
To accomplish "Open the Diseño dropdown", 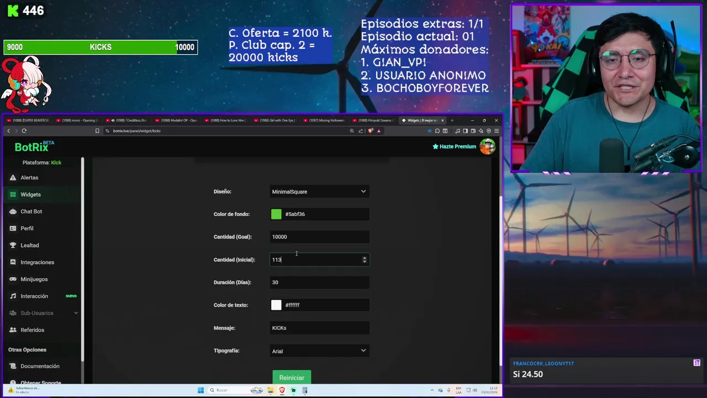I will [319, 192].
